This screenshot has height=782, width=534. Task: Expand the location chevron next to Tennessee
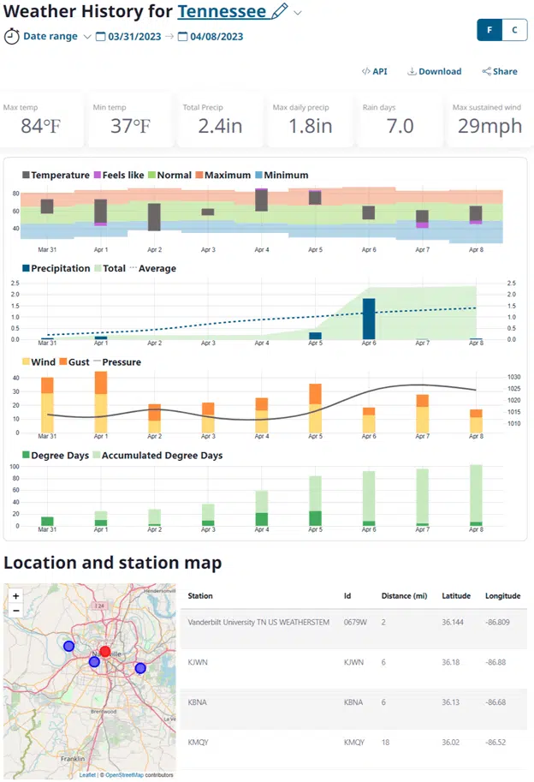298,12
